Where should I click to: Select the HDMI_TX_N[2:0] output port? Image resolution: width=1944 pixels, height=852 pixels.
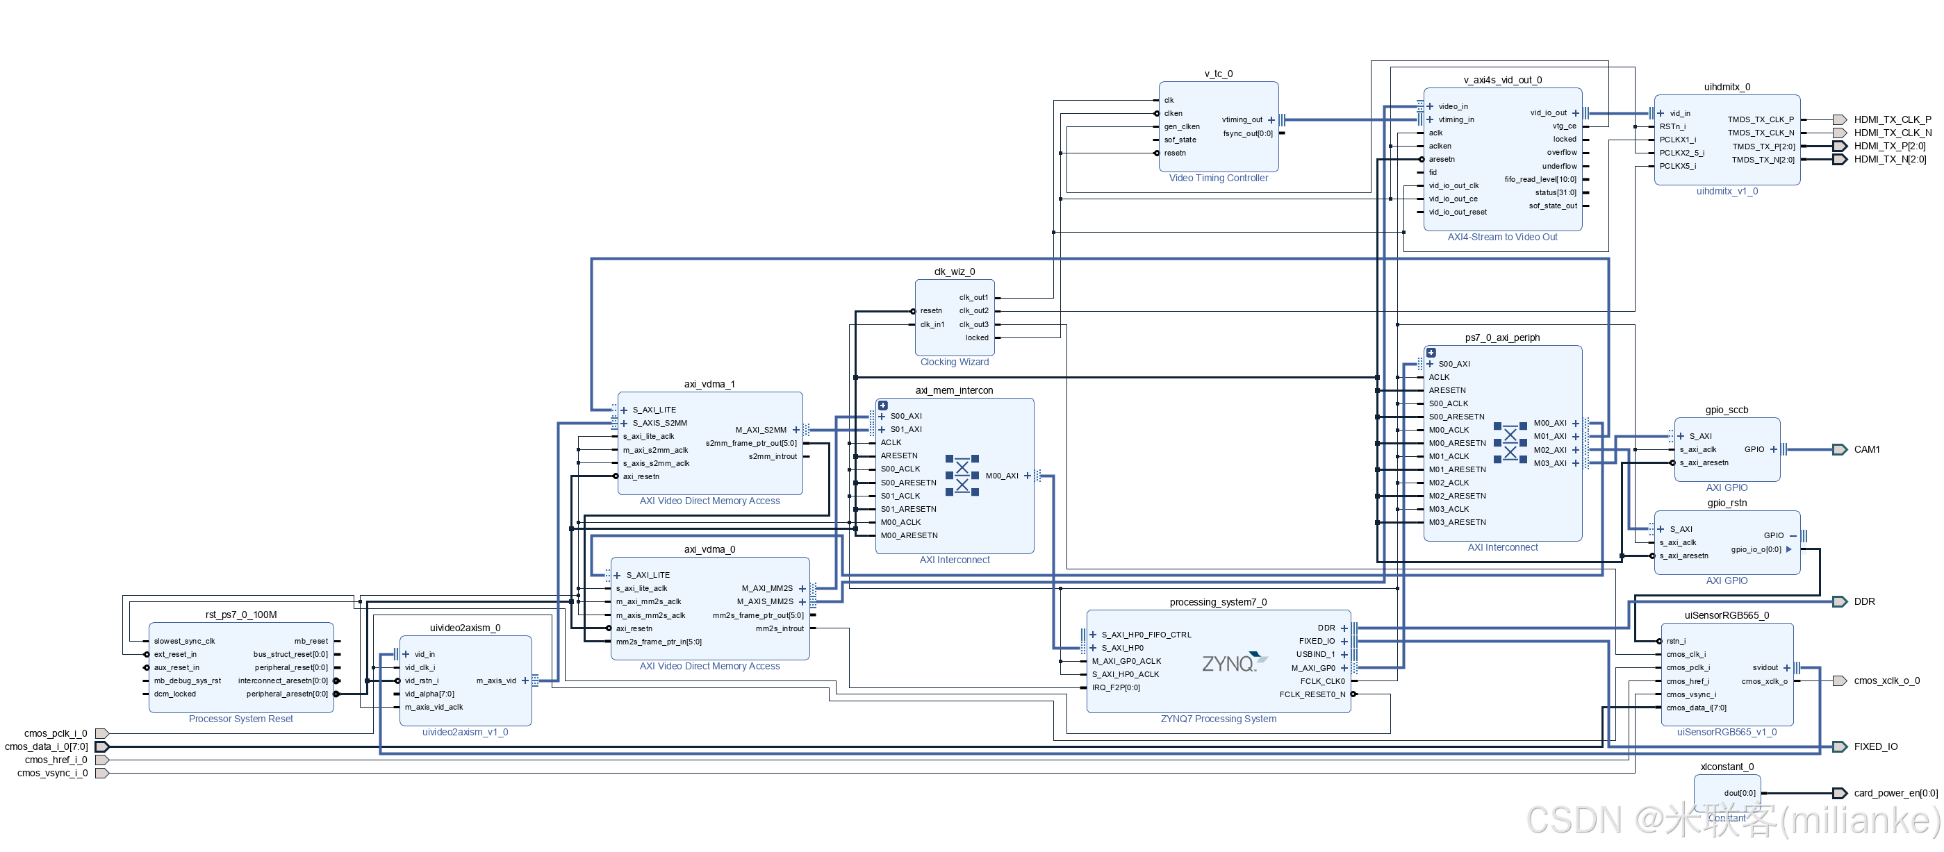coord(1840,158)
